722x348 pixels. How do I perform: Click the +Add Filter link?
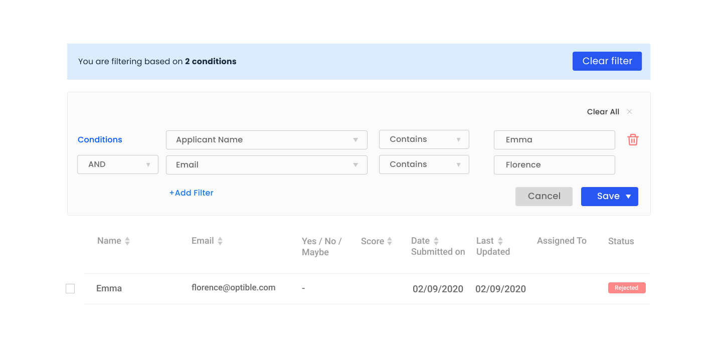tap(191, 193)
